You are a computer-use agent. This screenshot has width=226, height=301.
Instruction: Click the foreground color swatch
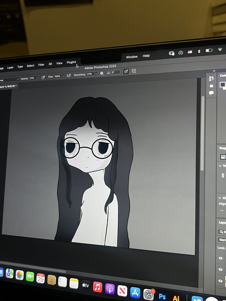222,85
